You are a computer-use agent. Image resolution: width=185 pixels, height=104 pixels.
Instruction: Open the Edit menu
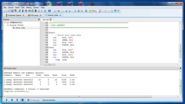(23, 8)
